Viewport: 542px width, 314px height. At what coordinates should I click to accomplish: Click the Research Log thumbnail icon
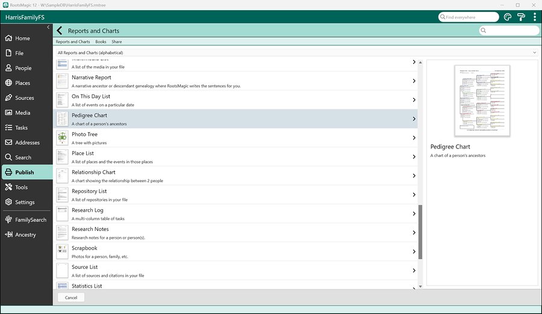[x=62, y=214]
